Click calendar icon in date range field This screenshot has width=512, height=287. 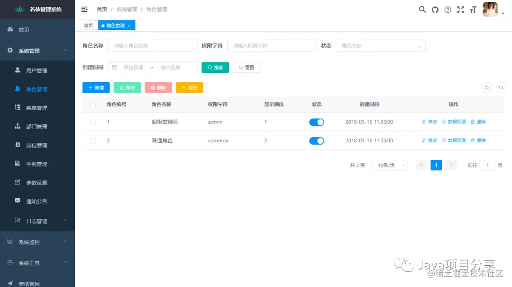click(x=115, y=68)
